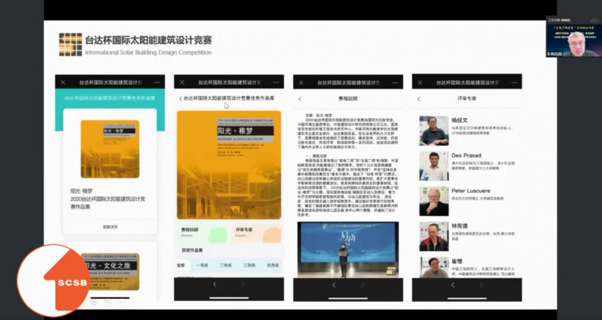Click the 评审专家 page title

point(467,99)
